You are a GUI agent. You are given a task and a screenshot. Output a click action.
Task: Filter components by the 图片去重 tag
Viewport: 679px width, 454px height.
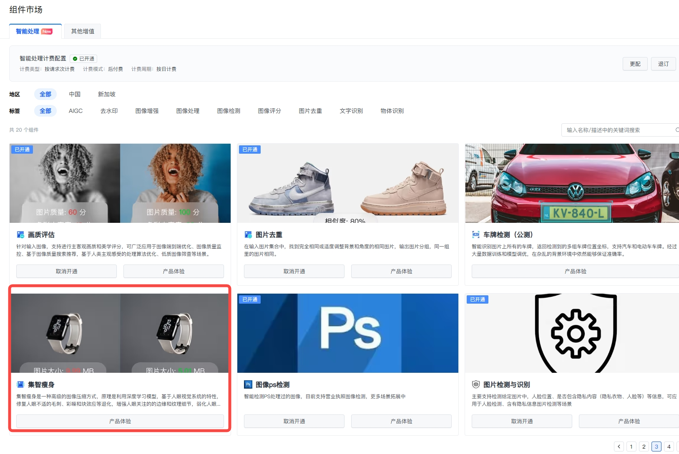pyautogui.click(x=311, y=111)
